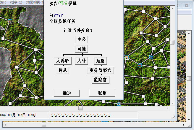Select the orange castle city beside the dialog
The width and height of the screenshot is (194, 130).
tap(127, 57)
